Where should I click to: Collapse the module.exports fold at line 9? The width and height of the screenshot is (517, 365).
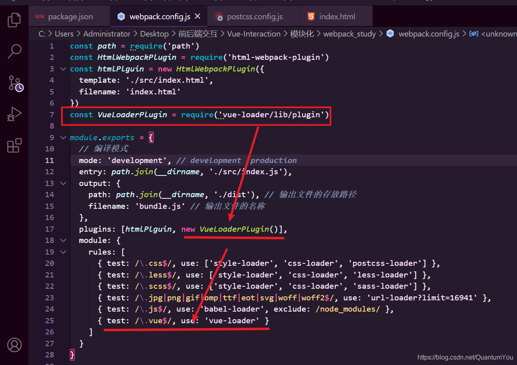(x=63, y=137)
